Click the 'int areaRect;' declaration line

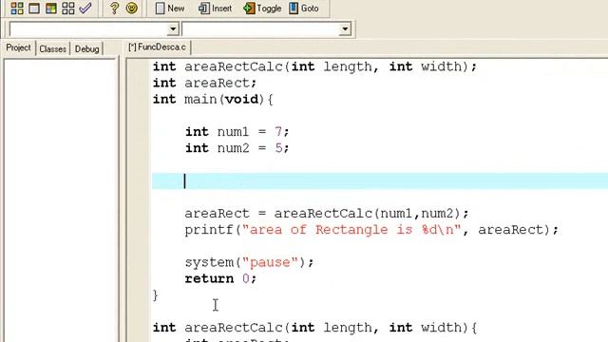tap(204, 83)
